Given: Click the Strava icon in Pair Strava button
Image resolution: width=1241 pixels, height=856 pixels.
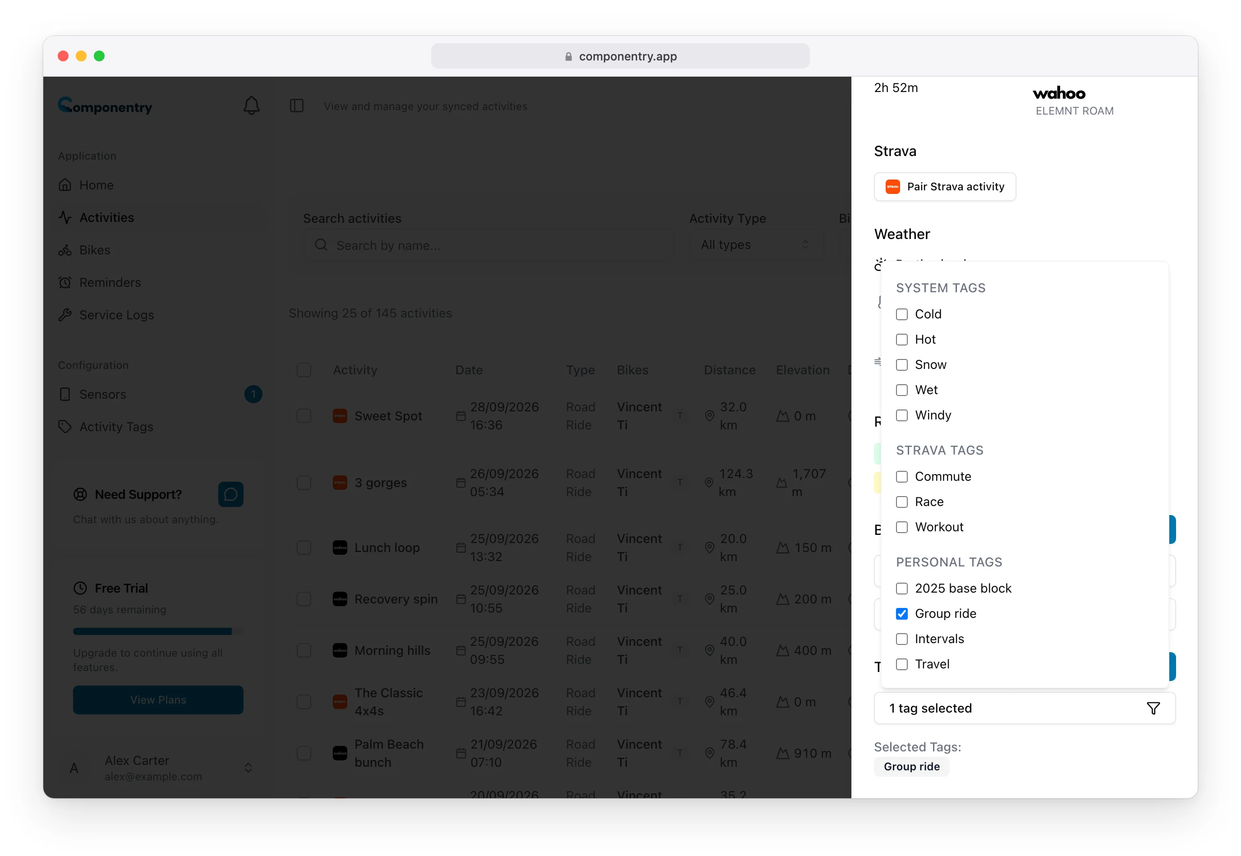Looking at the screenshot, I should tap(892, 187).
